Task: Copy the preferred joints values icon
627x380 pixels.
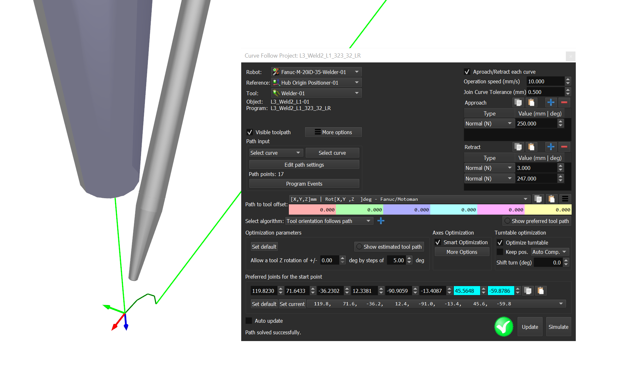Action: (x=528, y=291)
